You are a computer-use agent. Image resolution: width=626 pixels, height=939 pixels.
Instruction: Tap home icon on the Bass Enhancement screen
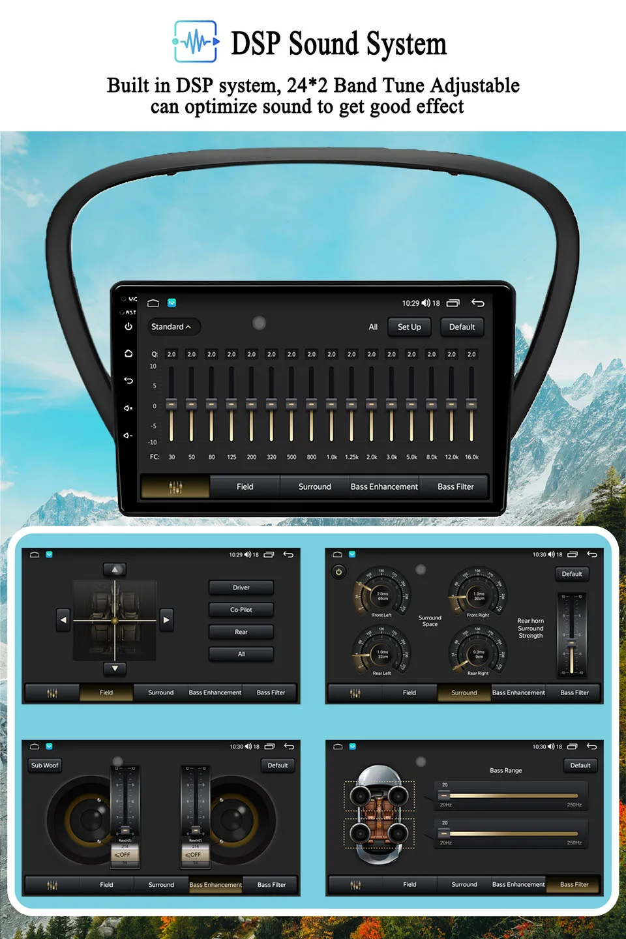tap(35, 747)
